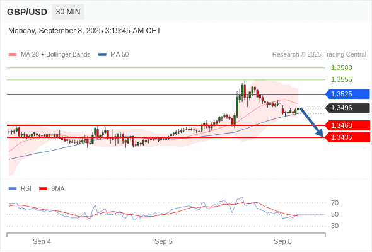Click the 30 MIN timeframe badge
Screen dimensions: 372x252
(x=68, y=12)
